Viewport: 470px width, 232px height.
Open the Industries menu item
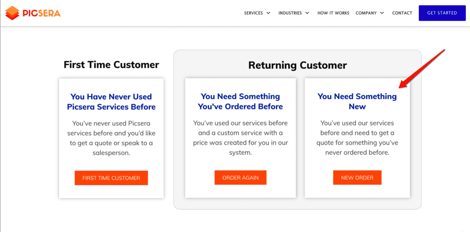(x=290, y=13)
